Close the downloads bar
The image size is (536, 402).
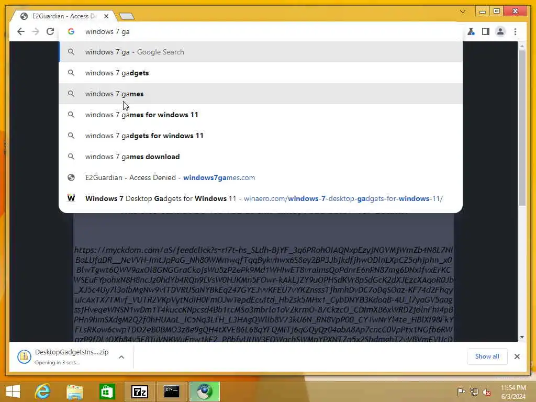(x=517, y=356)
